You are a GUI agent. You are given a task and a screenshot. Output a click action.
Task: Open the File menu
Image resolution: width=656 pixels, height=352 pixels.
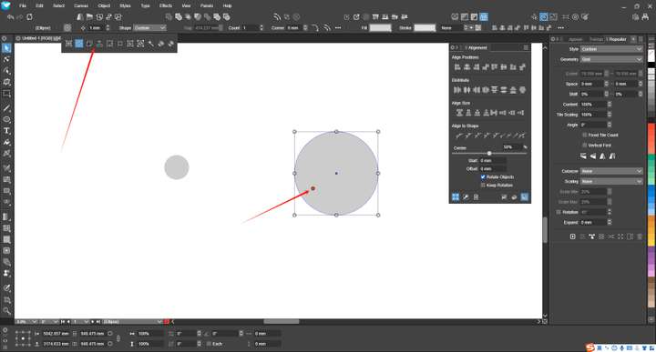pos(23,5)
